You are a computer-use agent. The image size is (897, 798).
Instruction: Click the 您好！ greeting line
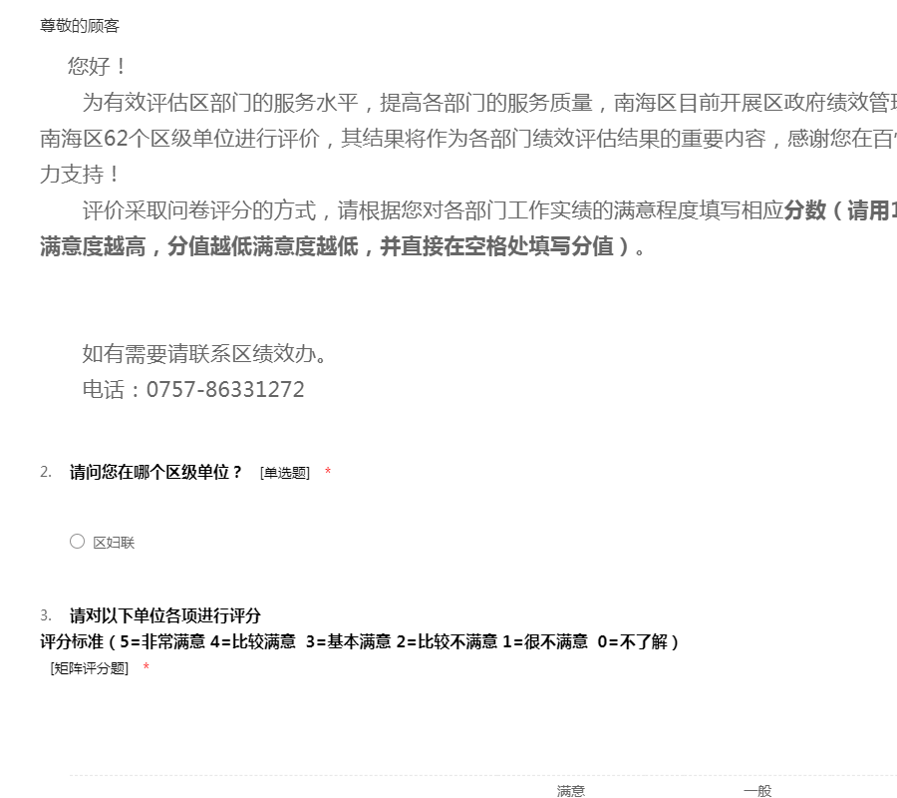[x=98, y=67]
